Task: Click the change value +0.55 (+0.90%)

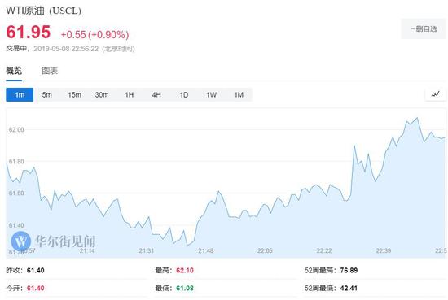Action: click(x=94, y=35)
